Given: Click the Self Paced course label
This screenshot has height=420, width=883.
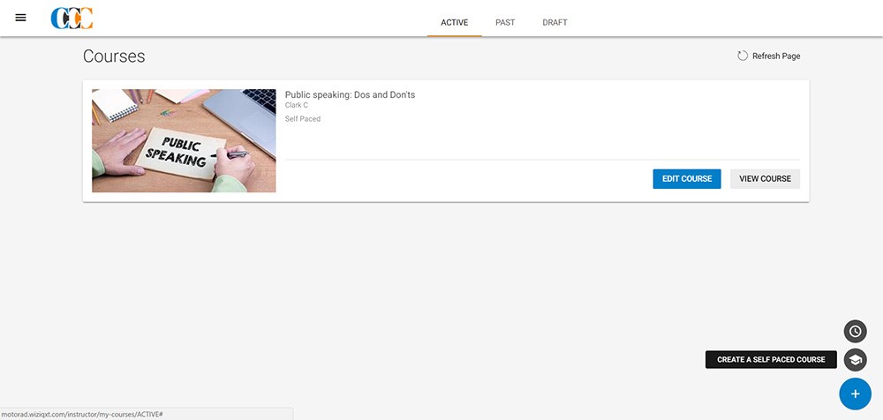Looking at the screenshot, I should pyautogui.click(x=302, y=119).
